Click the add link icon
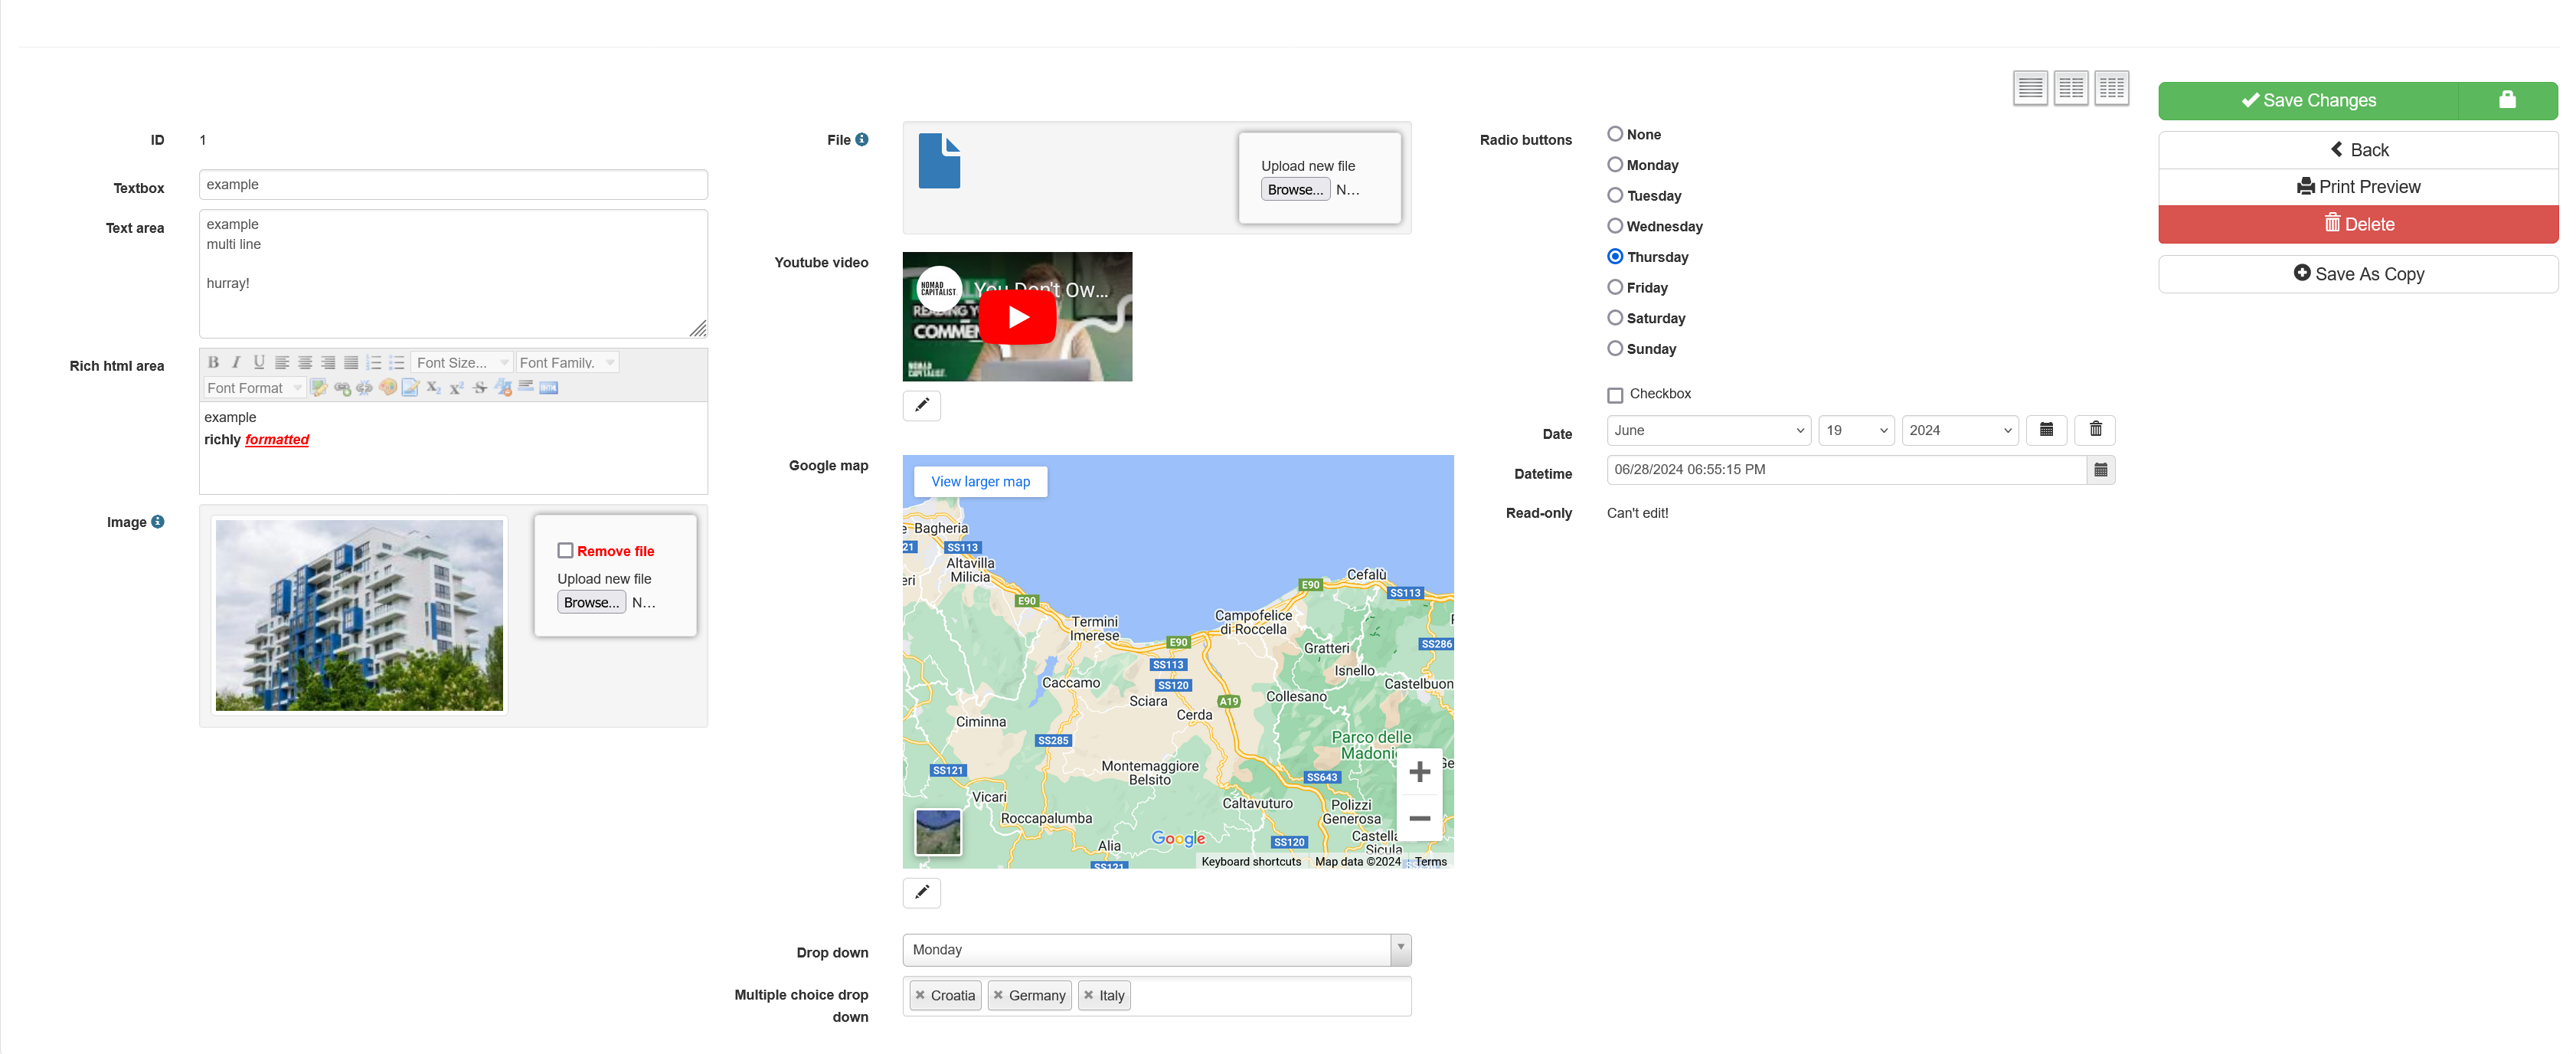This screenshot has height=1054, width=2576. coord(342,388)
